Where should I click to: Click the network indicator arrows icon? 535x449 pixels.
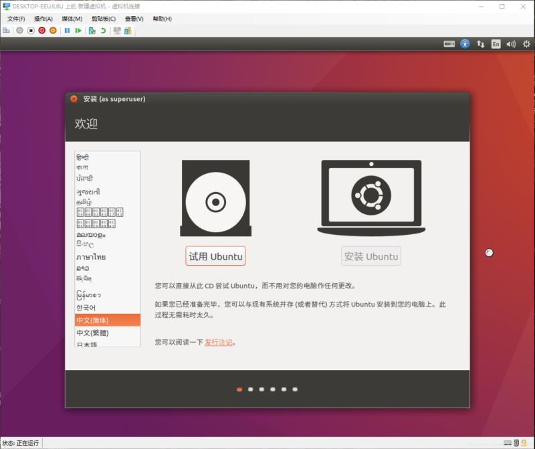click(x=481, y=43)
